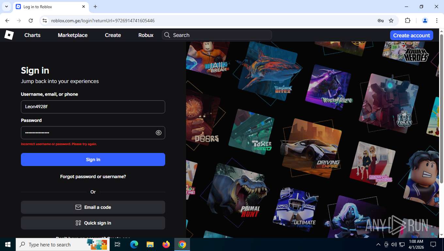
Task: Close the Log in to Roblox tab
Action: tap(84, 7)
